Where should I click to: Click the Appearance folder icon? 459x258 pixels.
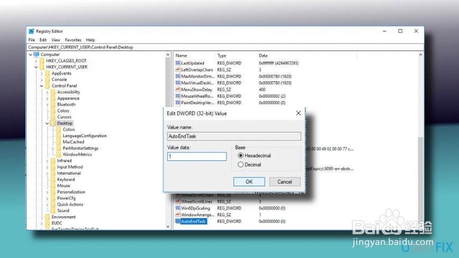[53, 98]
